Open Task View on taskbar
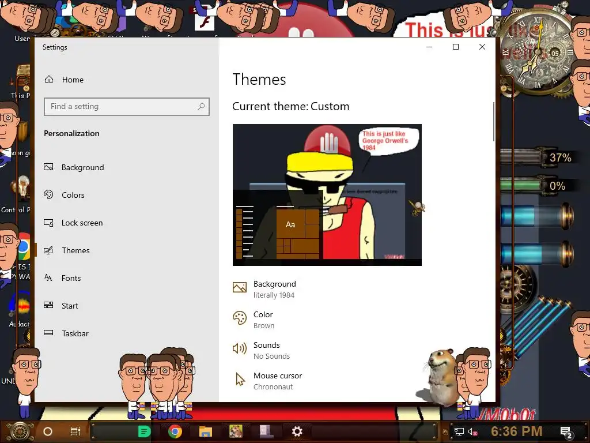This screenshot has width=590, height=443. pyautogui.click(x=75, y=431)
